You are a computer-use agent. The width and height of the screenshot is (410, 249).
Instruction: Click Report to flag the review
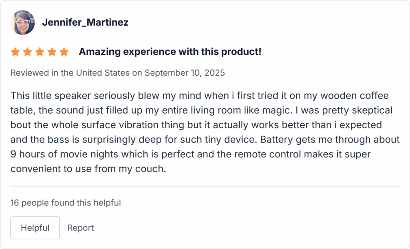(80, 227)
